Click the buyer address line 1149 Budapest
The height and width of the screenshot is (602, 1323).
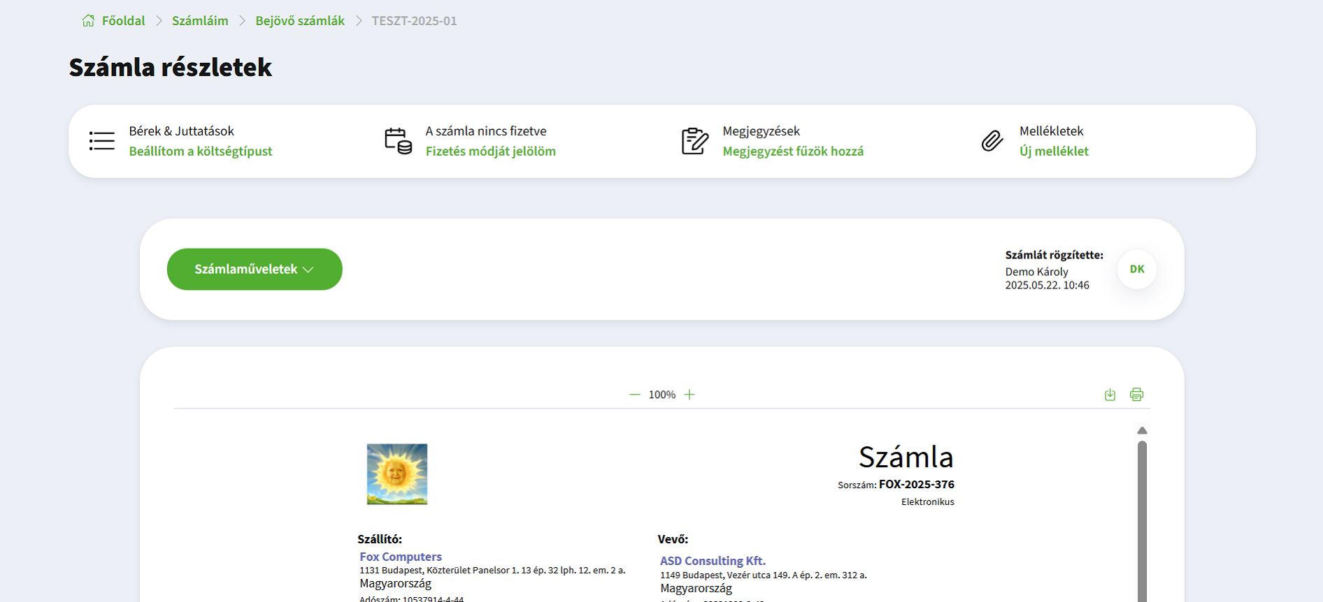(764, 575)
